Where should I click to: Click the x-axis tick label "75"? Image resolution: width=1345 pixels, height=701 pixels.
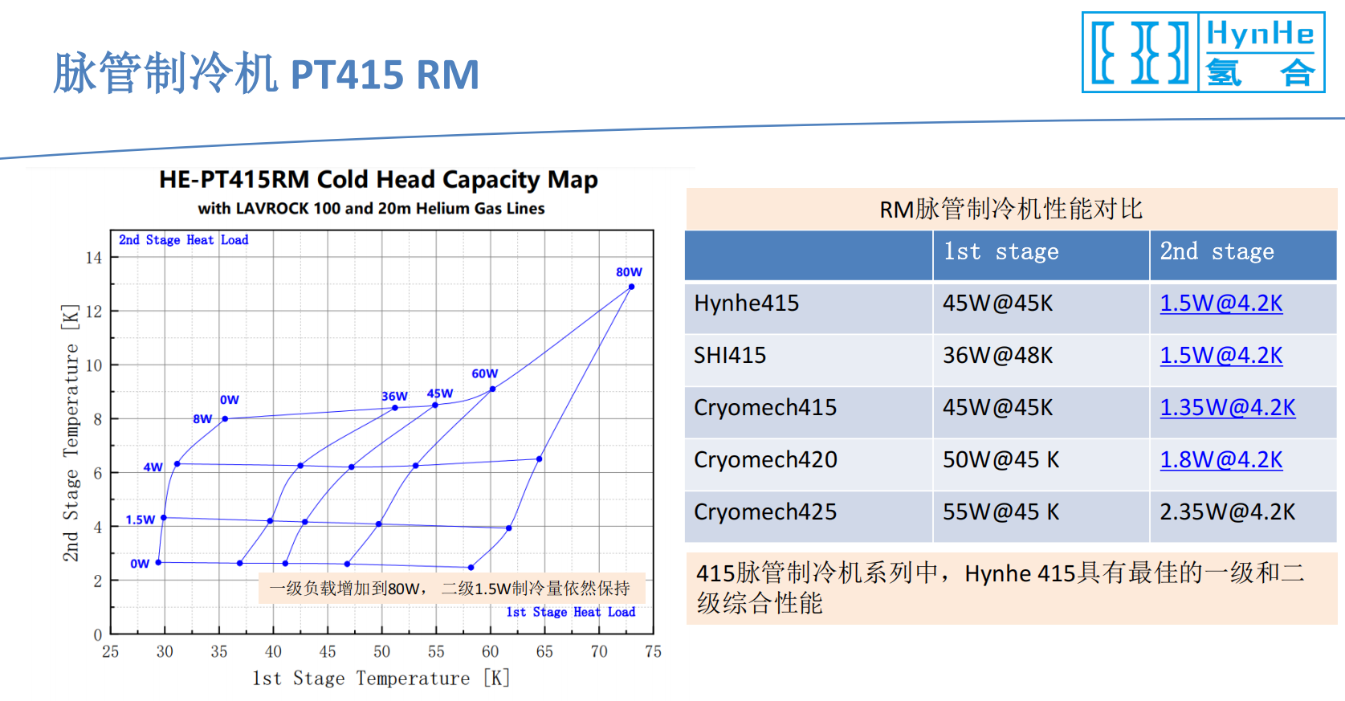(x=653, y=652)
